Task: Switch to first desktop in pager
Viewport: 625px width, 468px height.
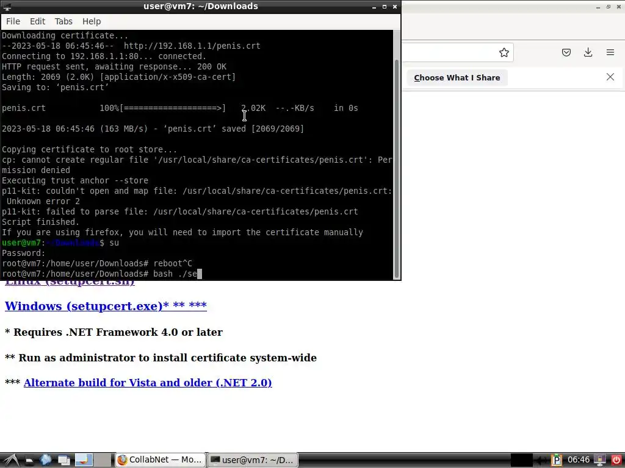Action: pos(84,460)
